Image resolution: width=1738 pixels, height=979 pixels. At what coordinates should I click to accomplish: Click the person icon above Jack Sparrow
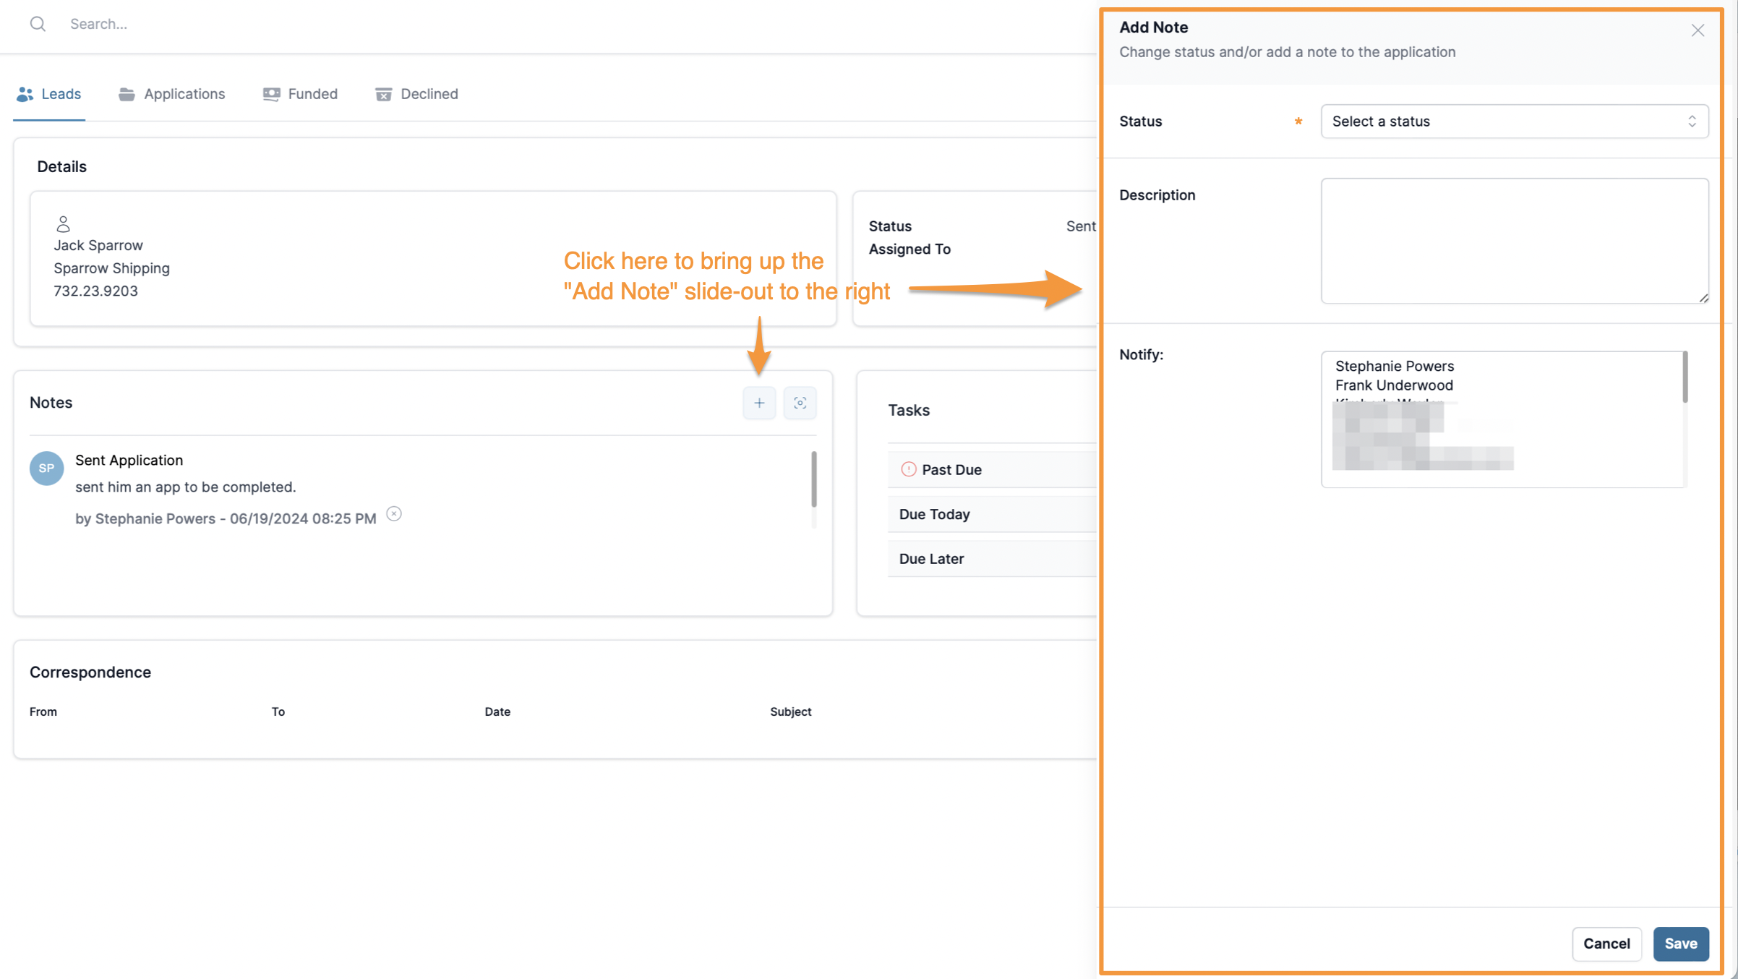(64, 224)
